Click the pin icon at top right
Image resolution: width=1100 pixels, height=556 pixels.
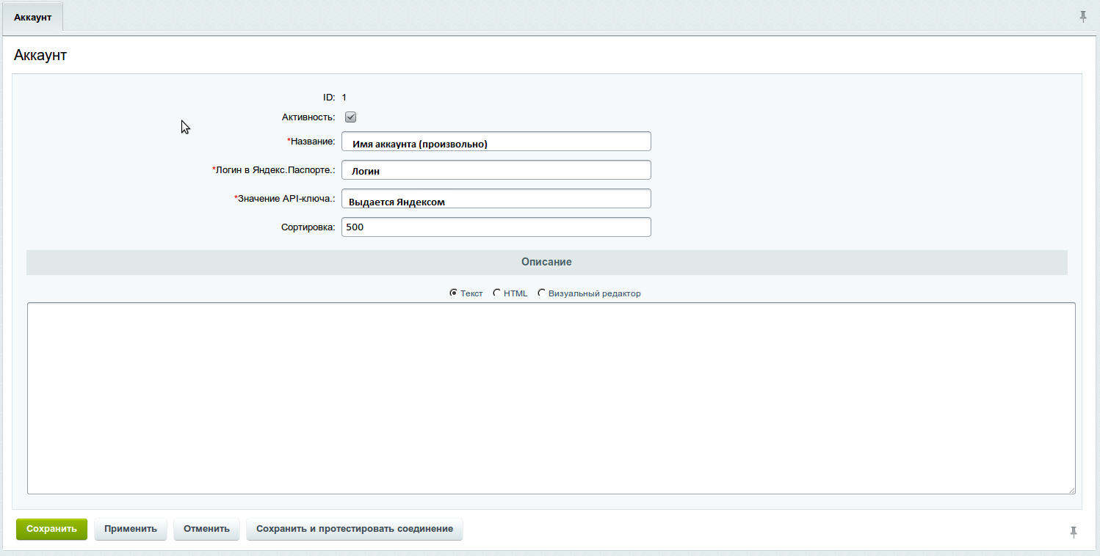(1084, 15)
